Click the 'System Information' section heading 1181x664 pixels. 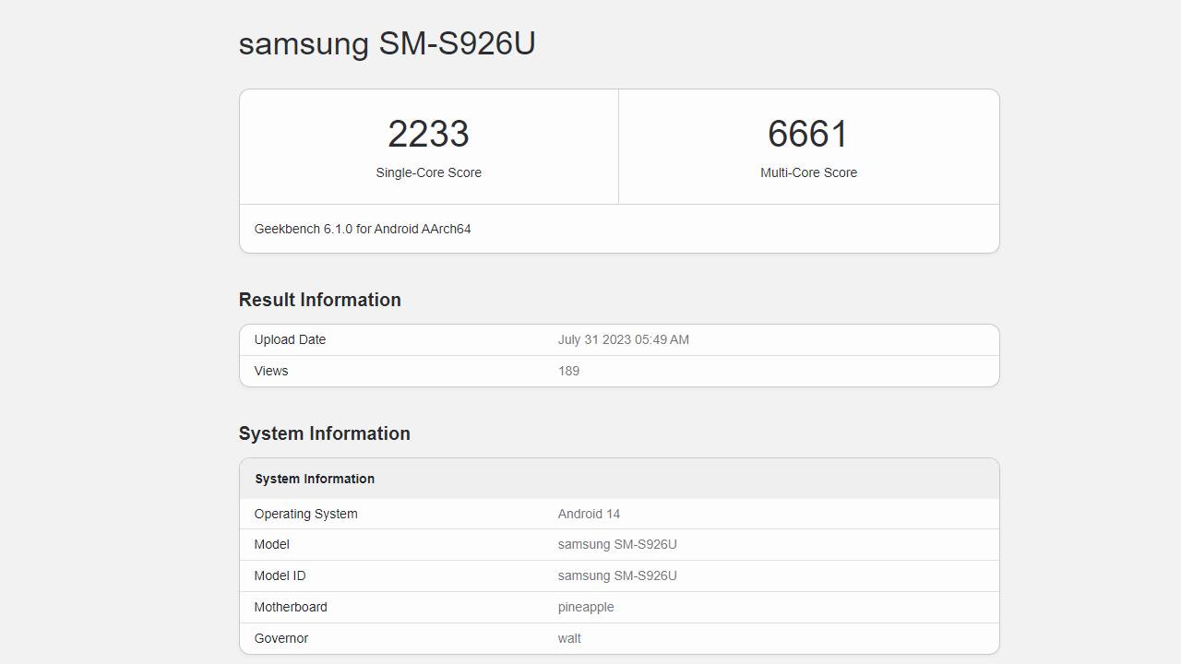click(324, 433)
